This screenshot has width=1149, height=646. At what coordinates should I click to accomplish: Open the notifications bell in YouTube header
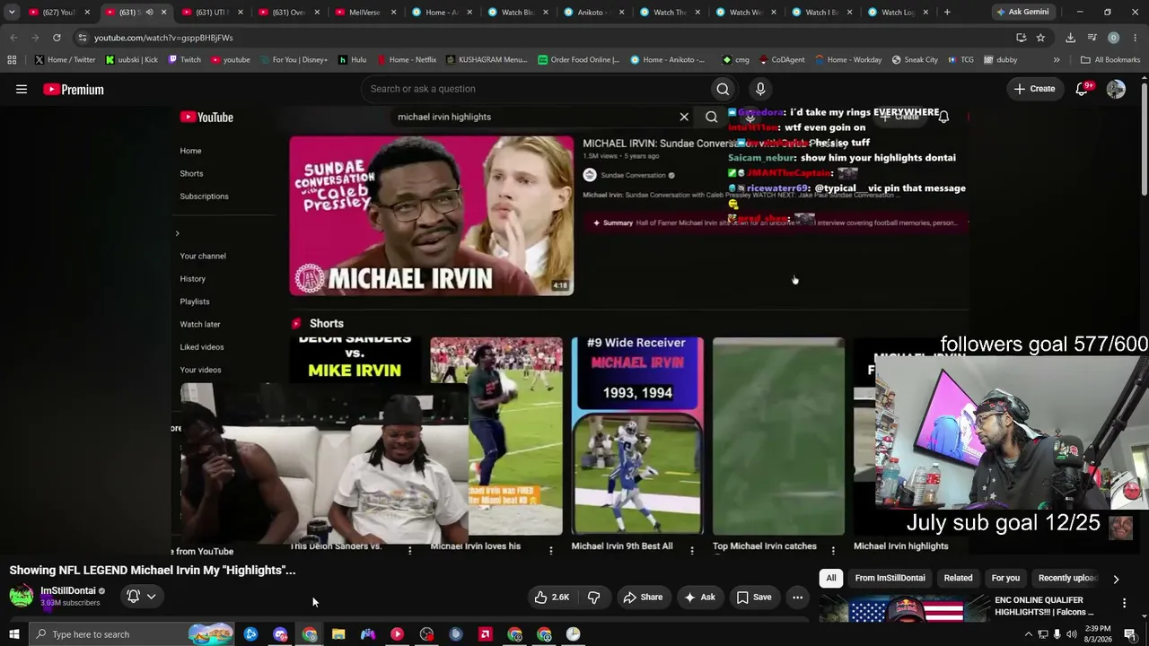1083,89
